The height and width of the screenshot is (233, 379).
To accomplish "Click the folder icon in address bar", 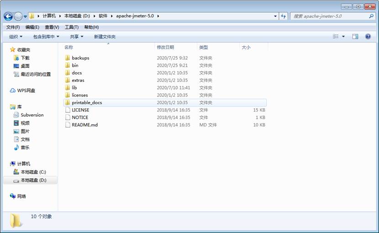I will click(x=32, y=16).
